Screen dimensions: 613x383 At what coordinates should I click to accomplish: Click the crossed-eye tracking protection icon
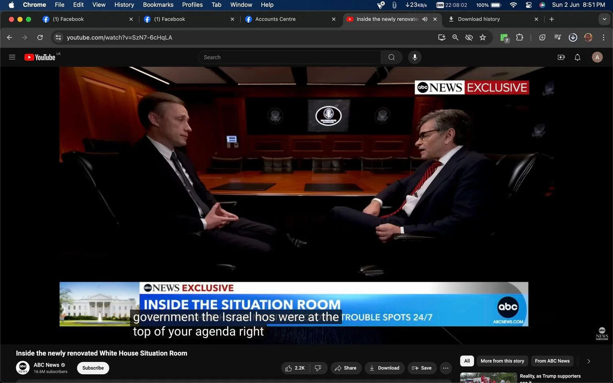pyautogui.click(x=469, y=38)
